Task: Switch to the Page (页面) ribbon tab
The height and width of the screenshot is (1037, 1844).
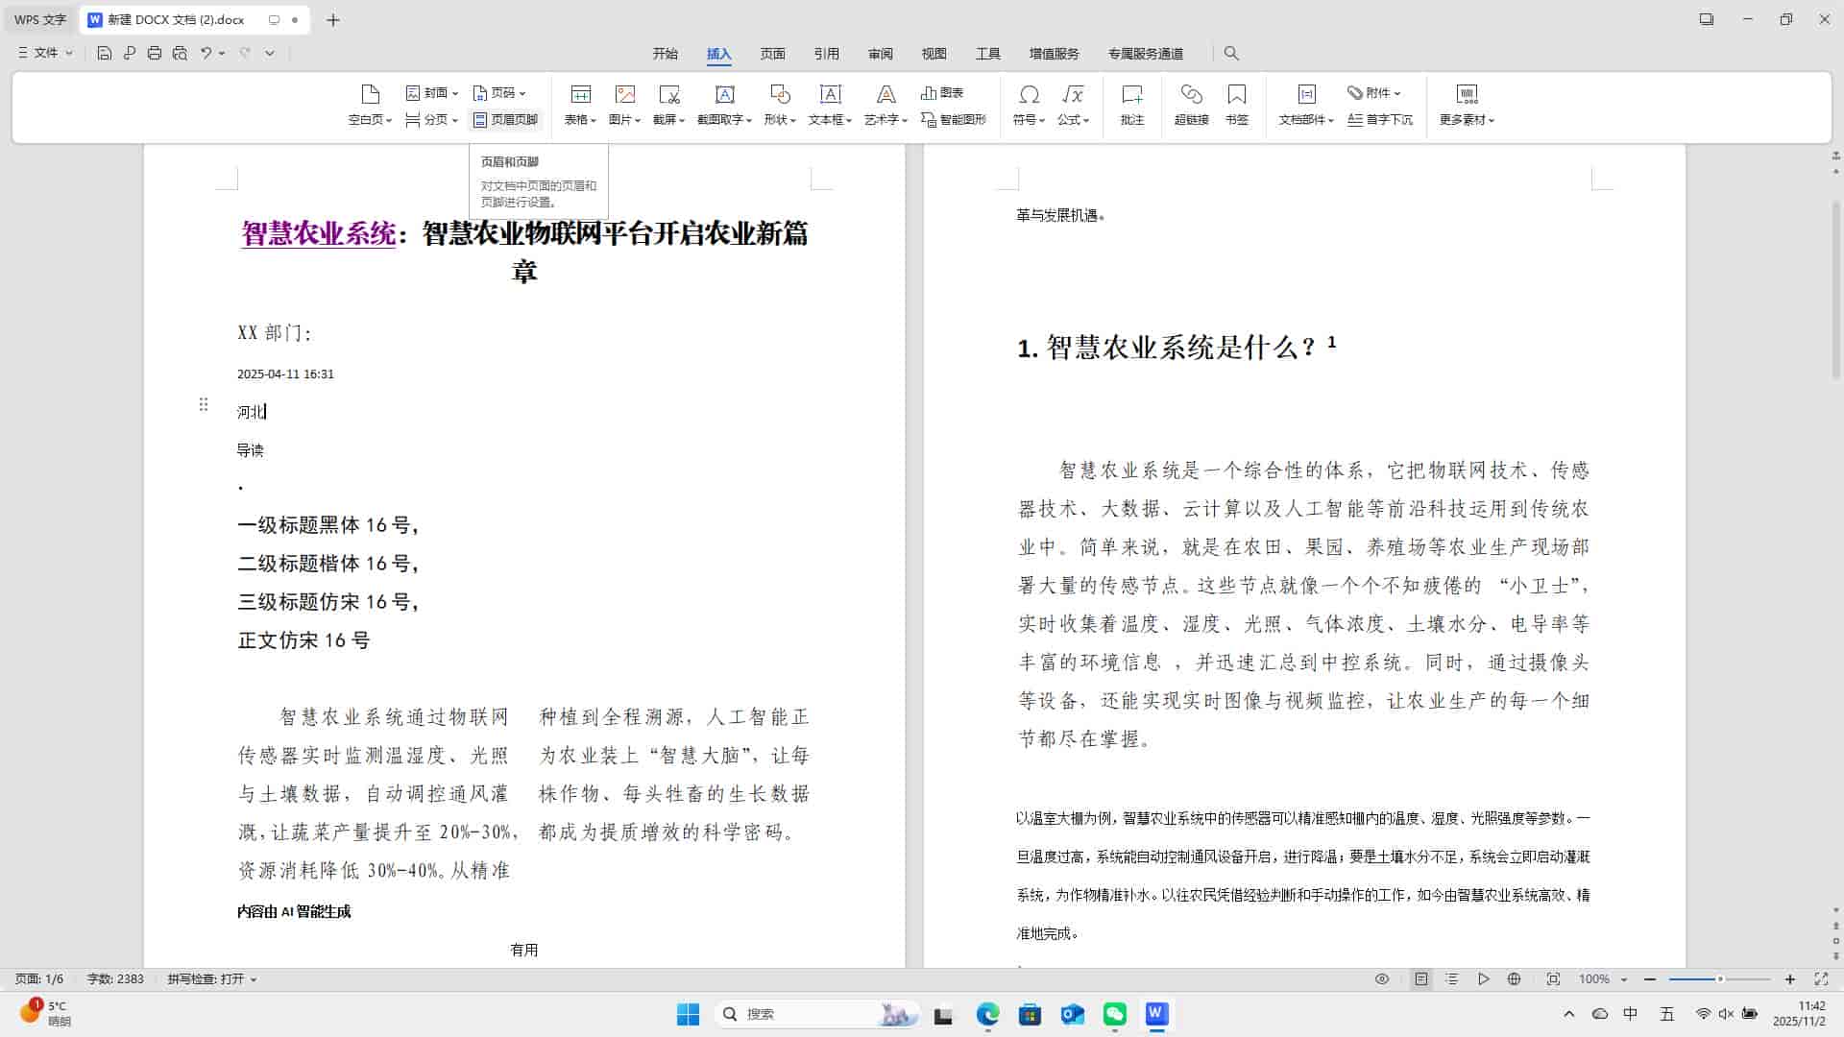Action: pyautogui.click(x=772, y=54)
